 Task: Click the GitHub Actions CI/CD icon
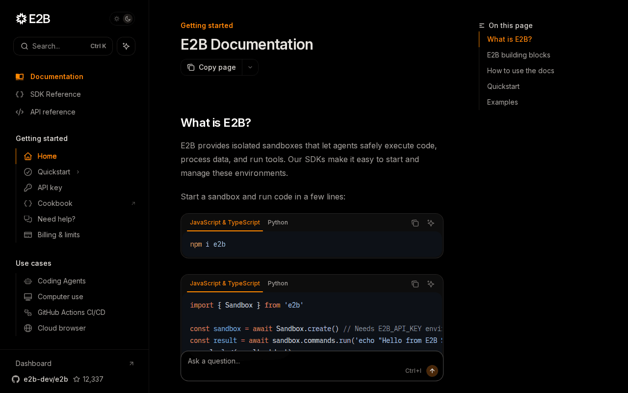pyautogui.click(x=28, y=312)
